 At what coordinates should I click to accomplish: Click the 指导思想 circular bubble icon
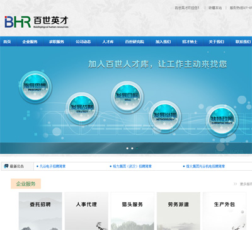tap(35, 87)
